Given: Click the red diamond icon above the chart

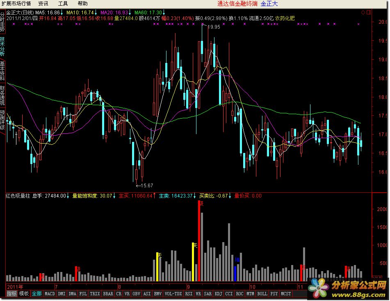Looking at the screenshot, I should coord(363,12).
